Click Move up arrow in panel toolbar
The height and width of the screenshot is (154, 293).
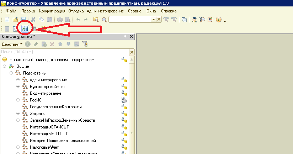[60, 44]
